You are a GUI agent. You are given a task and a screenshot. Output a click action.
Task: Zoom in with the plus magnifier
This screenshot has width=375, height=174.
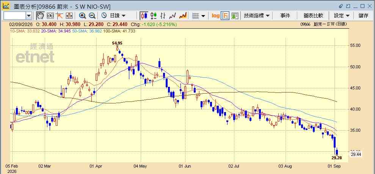pos(83,16)
